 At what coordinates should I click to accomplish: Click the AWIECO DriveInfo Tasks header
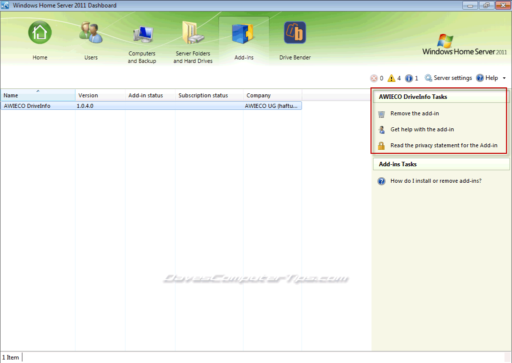coord(441,97)
